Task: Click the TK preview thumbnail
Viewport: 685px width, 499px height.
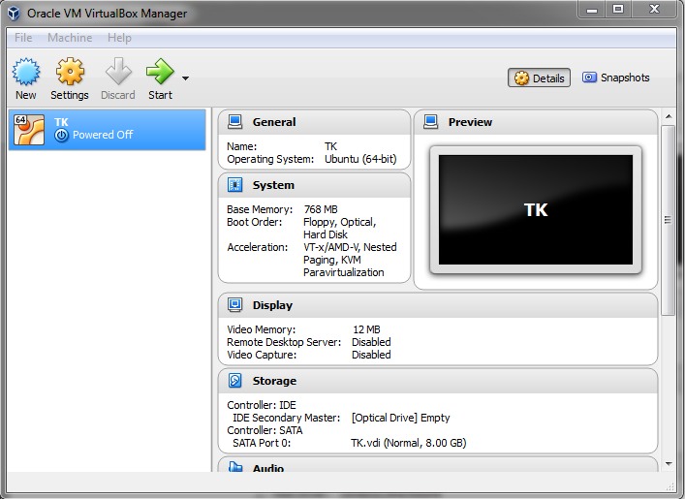Action: click(x=536, y=209)
